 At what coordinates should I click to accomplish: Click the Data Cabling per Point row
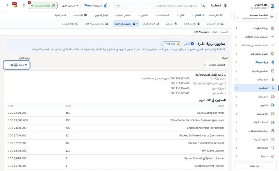click(x=116, y=113)
